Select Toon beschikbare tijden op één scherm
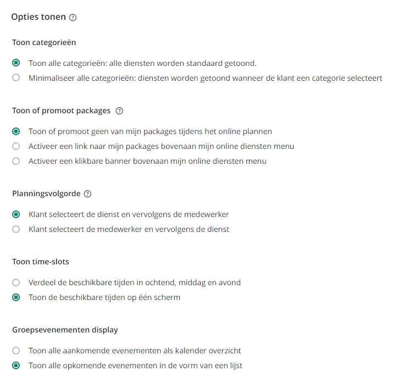403x383 pixels. [16, 297]
